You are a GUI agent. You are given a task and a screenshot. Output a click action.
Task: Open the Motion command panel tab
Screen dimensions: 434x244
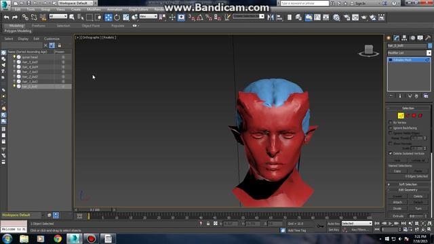[x=412, y=38]
